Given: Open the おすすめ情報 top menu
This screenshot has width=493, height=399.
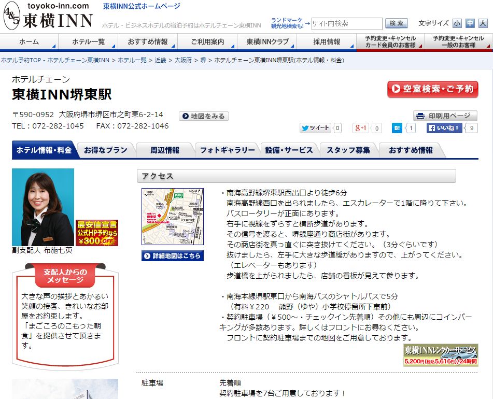Looking at the screenshot, I should tap(148, 42).
